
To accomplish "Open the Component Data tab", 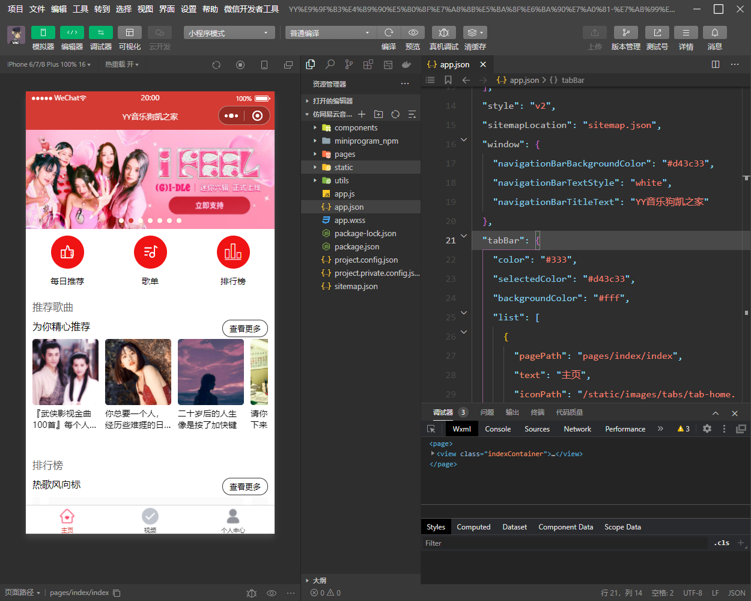I will coord(565,527).
